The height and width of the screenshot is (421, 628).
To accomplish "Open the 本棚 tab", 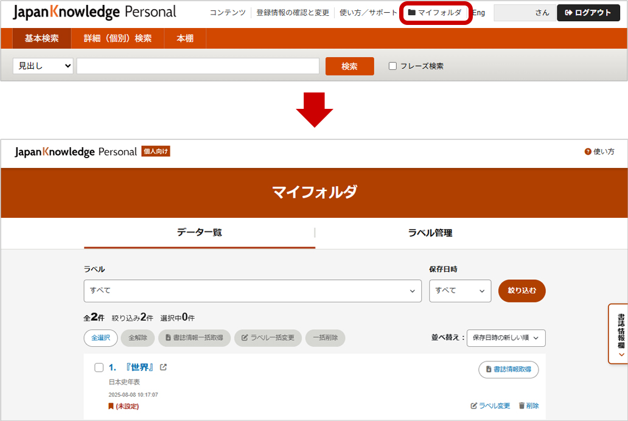I will 184,37.
